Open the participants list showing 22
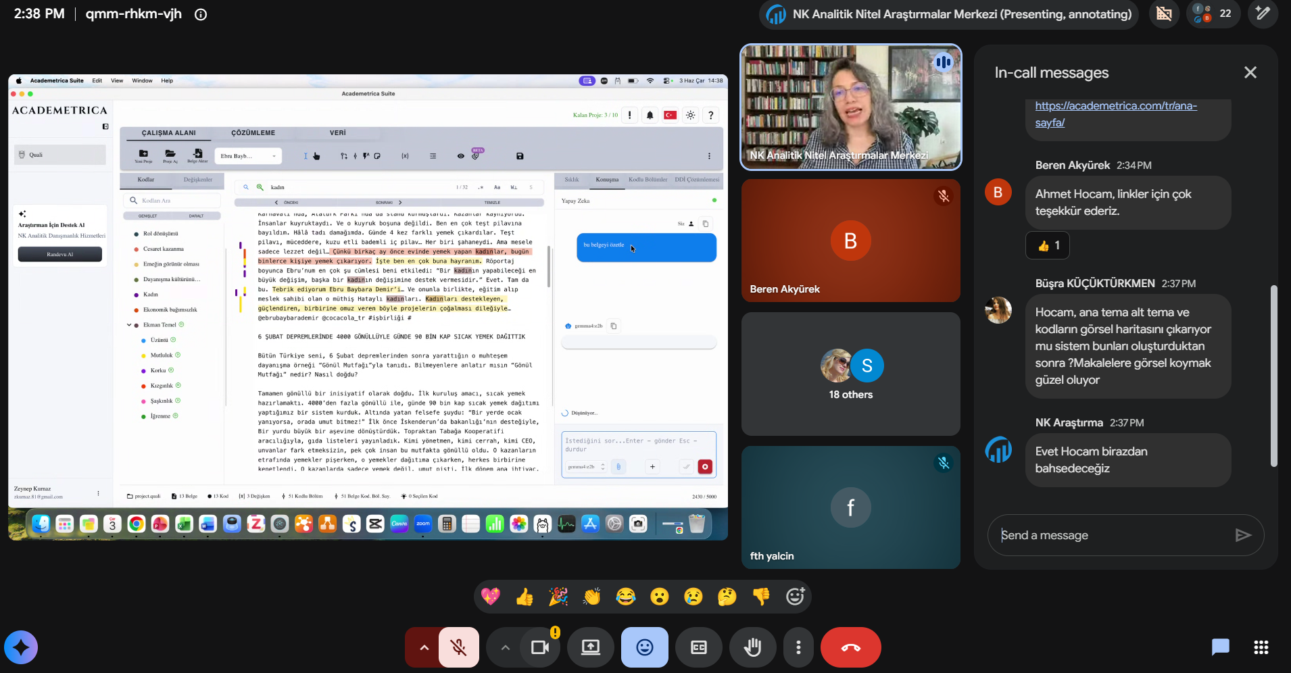 click(1213, 14)
